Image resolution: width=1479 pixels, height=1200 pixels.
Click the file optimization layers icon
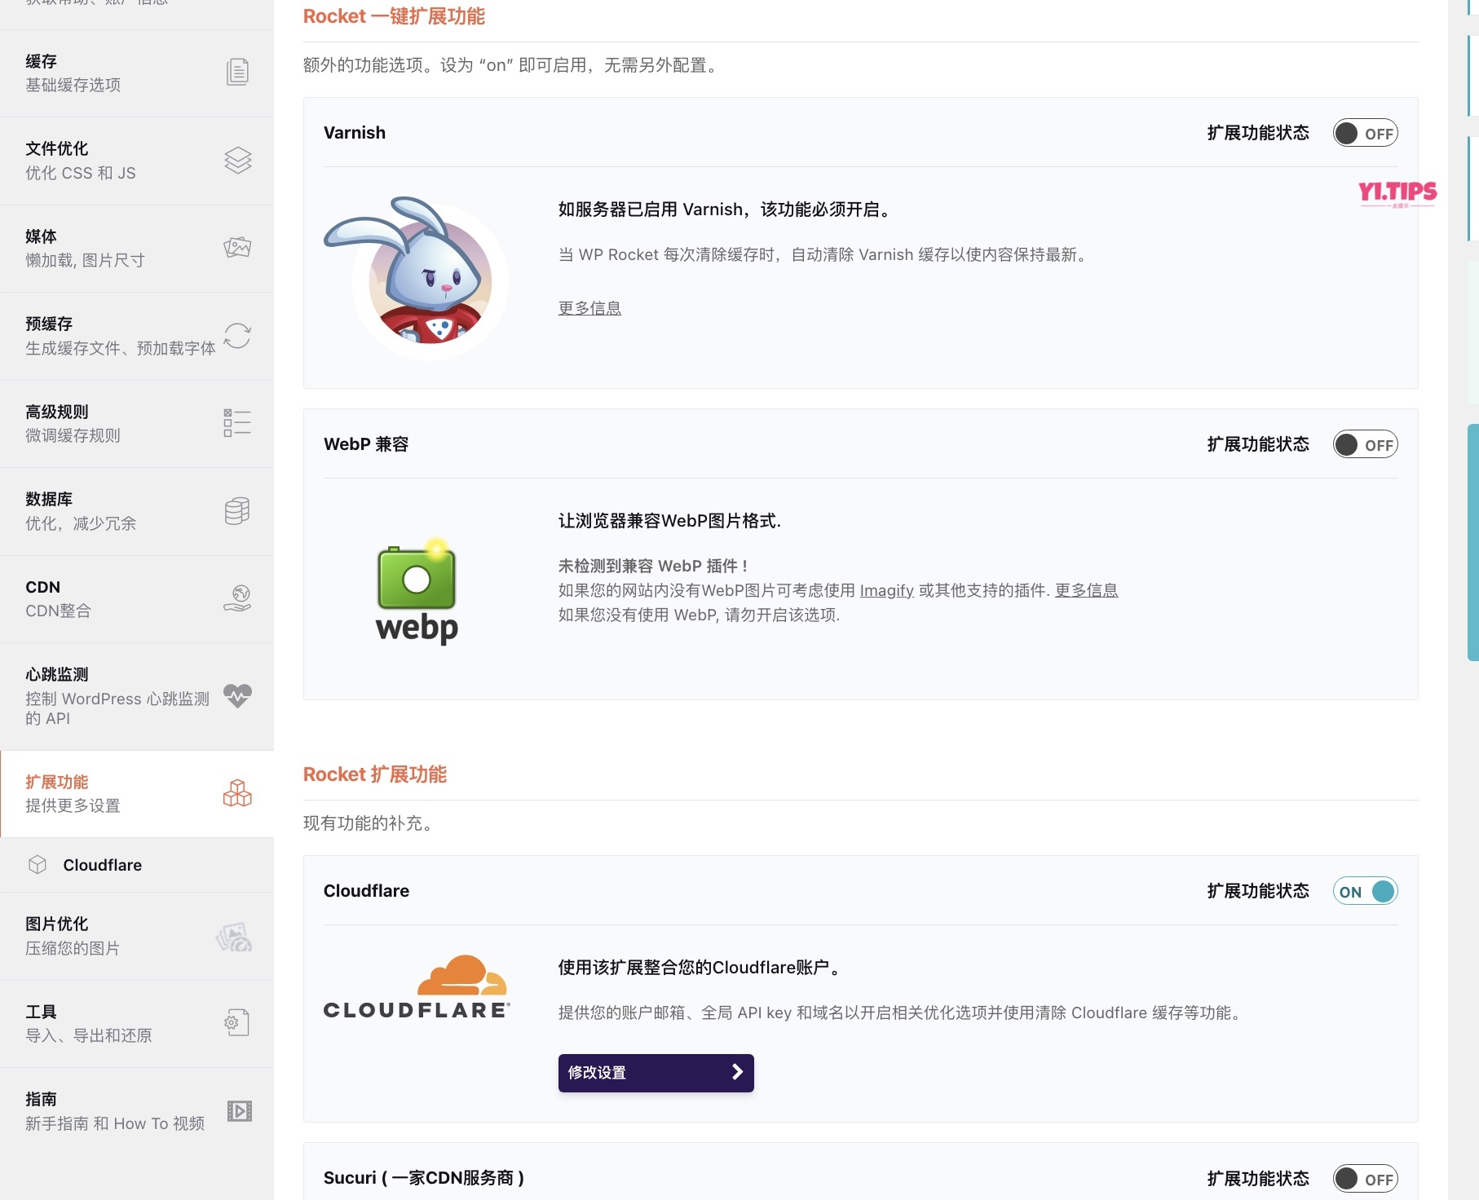click(237, 161)
